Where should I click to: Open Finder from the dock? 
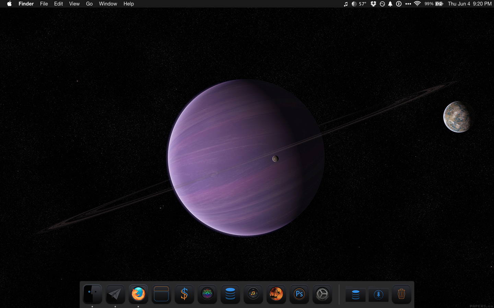[92, 294]
